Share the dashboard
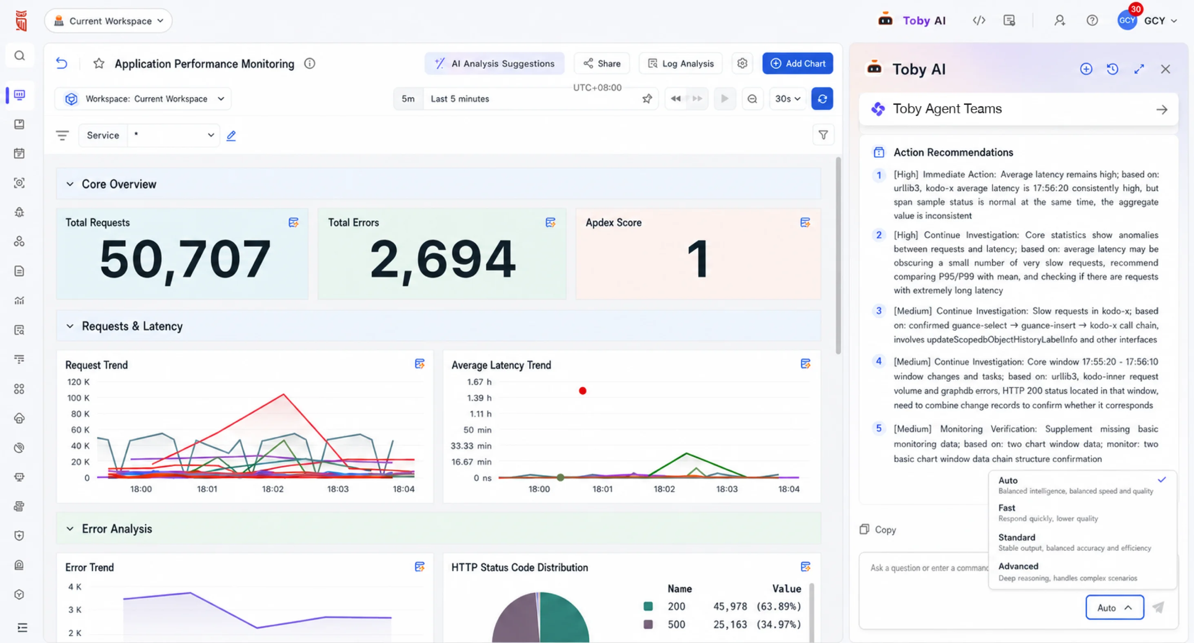 pos(601,64)
